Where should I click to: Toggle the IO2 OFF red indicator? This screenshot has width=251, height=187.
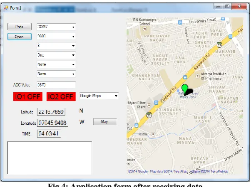tap(61, 97)
